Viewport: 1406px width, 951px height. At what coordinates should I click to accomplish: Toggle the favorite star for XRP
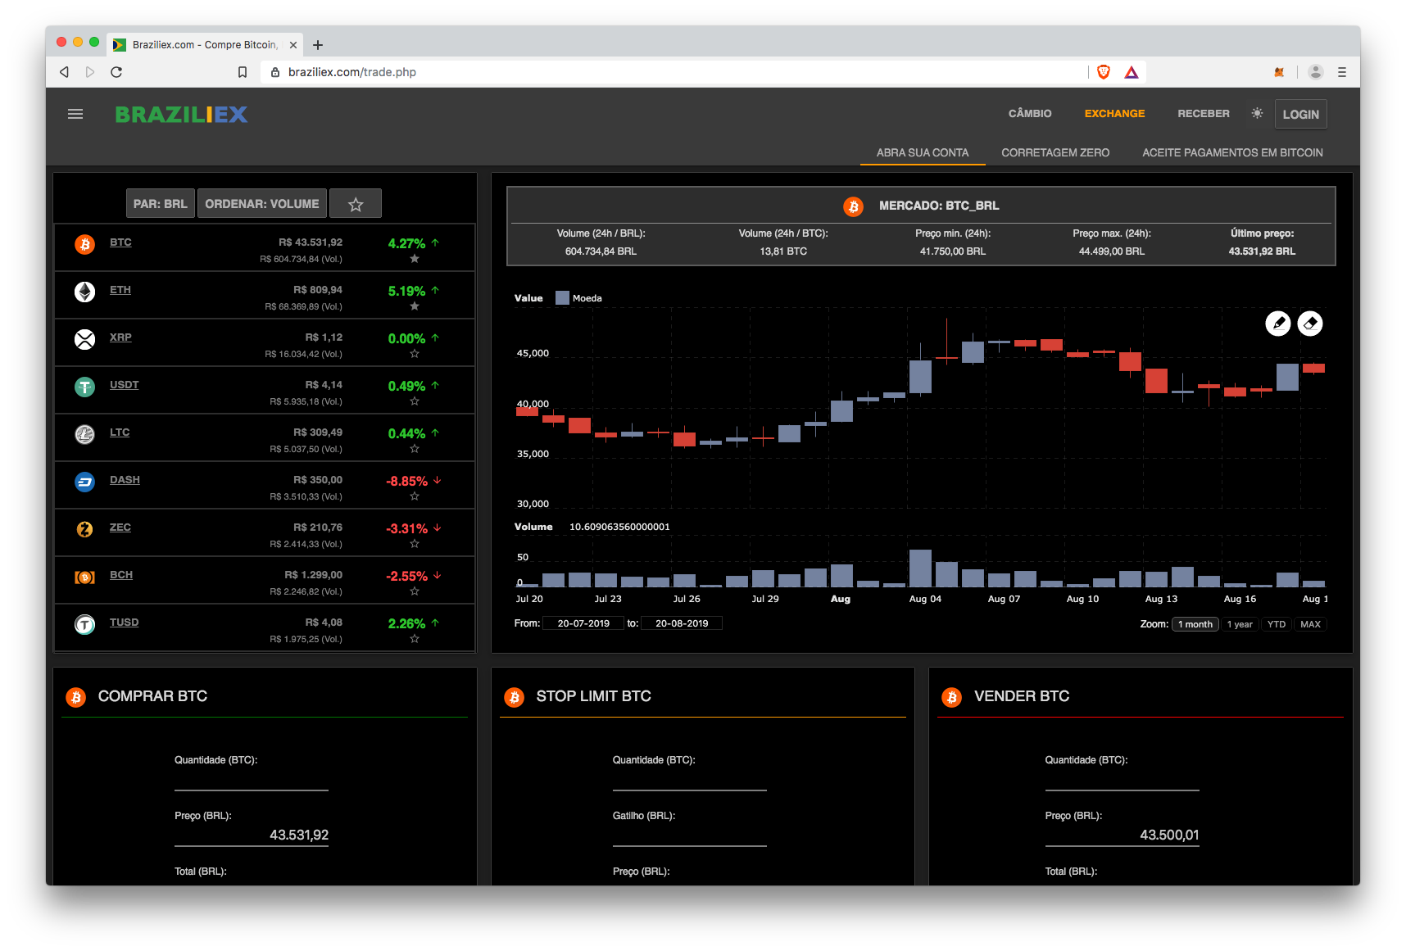tap(415, 354)
